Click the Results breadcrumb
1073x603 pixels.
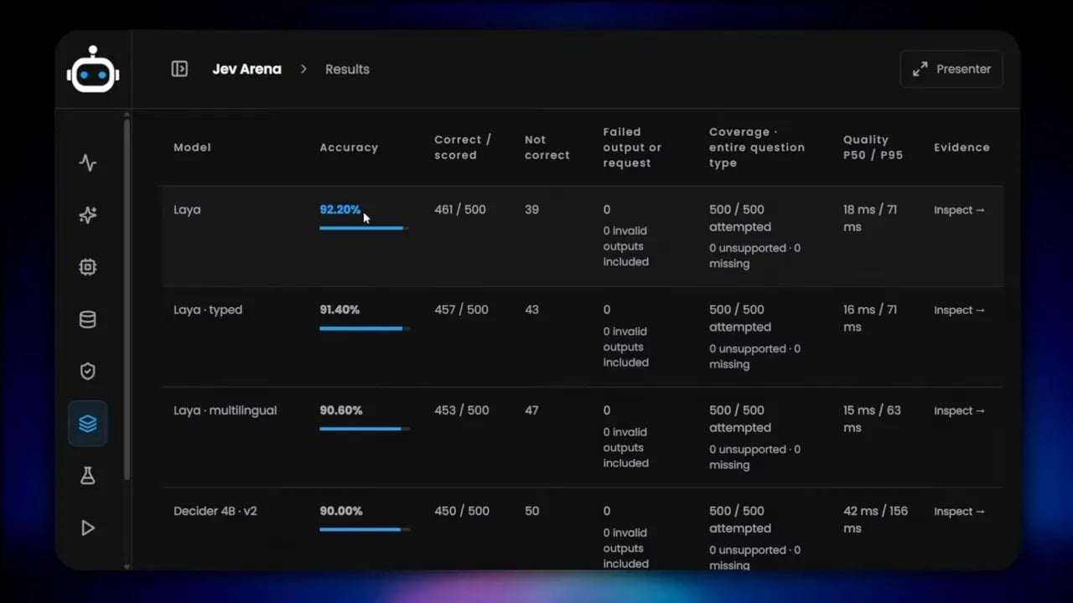coord(347,69)
